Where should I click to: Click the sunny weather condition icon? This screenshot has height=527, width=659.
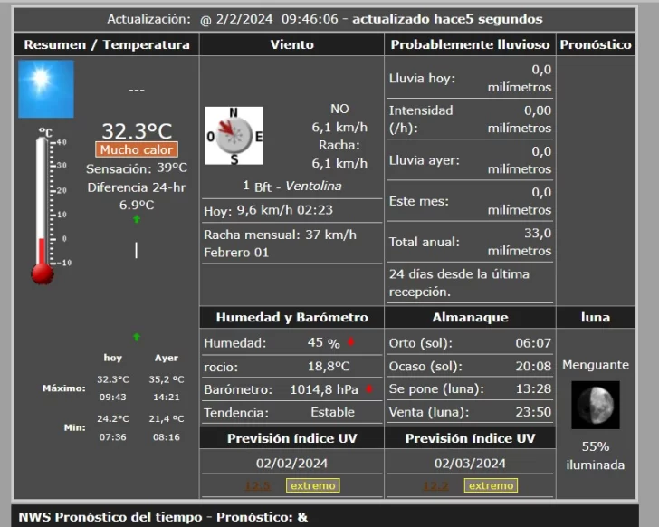[x=45, y=89]
